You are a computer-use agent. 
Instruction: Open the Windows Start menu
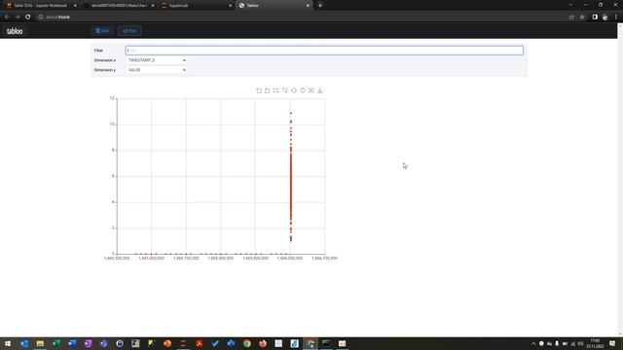coord(8,343)
